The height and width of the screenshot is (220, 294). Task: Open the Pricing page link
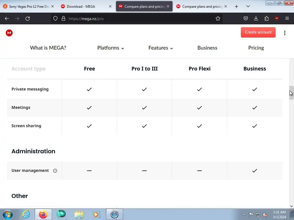(x=256, y=48)
